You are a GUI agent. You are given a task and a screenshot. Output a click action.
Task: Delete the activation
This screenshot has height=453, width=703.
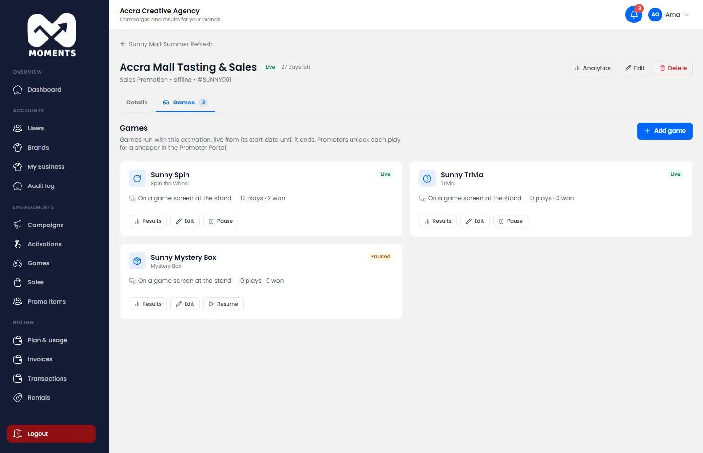click(673, 68)
